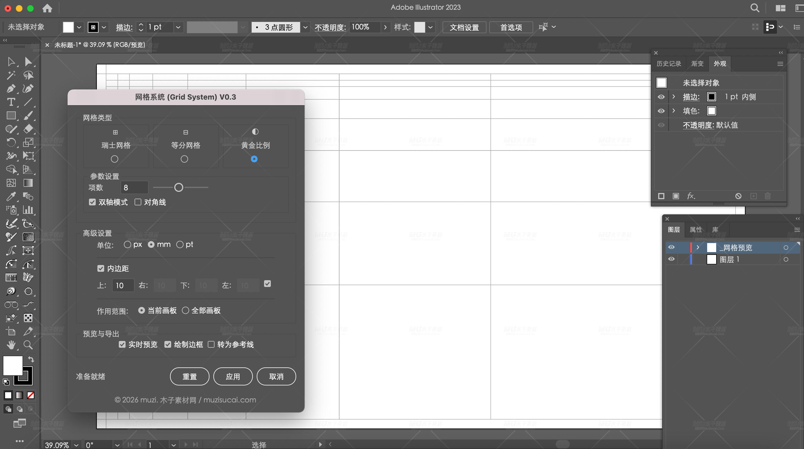
Task: Open the rotation angle 0° dropdown
Action: [117, 445]
